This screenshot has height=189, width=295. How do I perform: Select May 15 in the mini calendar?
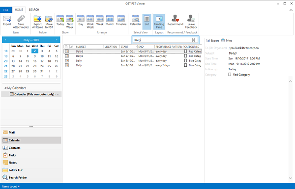click(28, 61)
